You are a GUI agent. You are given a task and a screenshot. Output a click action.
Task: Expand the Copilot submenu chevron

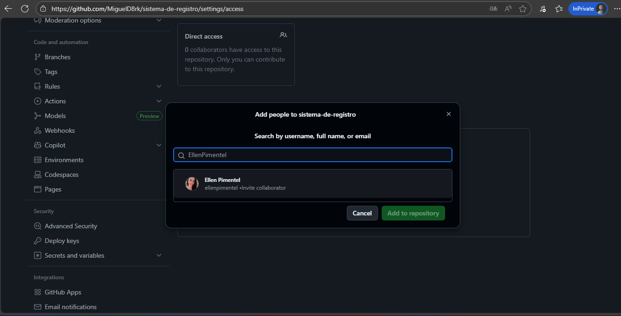point(159,145)
